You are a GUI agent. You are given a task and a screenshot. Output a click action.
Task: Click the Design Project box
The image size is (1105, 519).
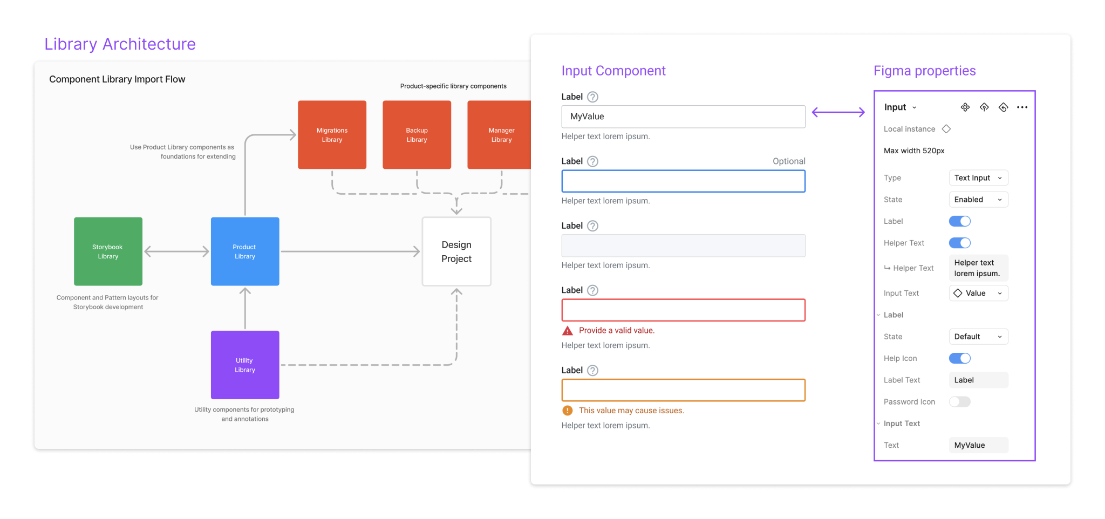point(456,251)
